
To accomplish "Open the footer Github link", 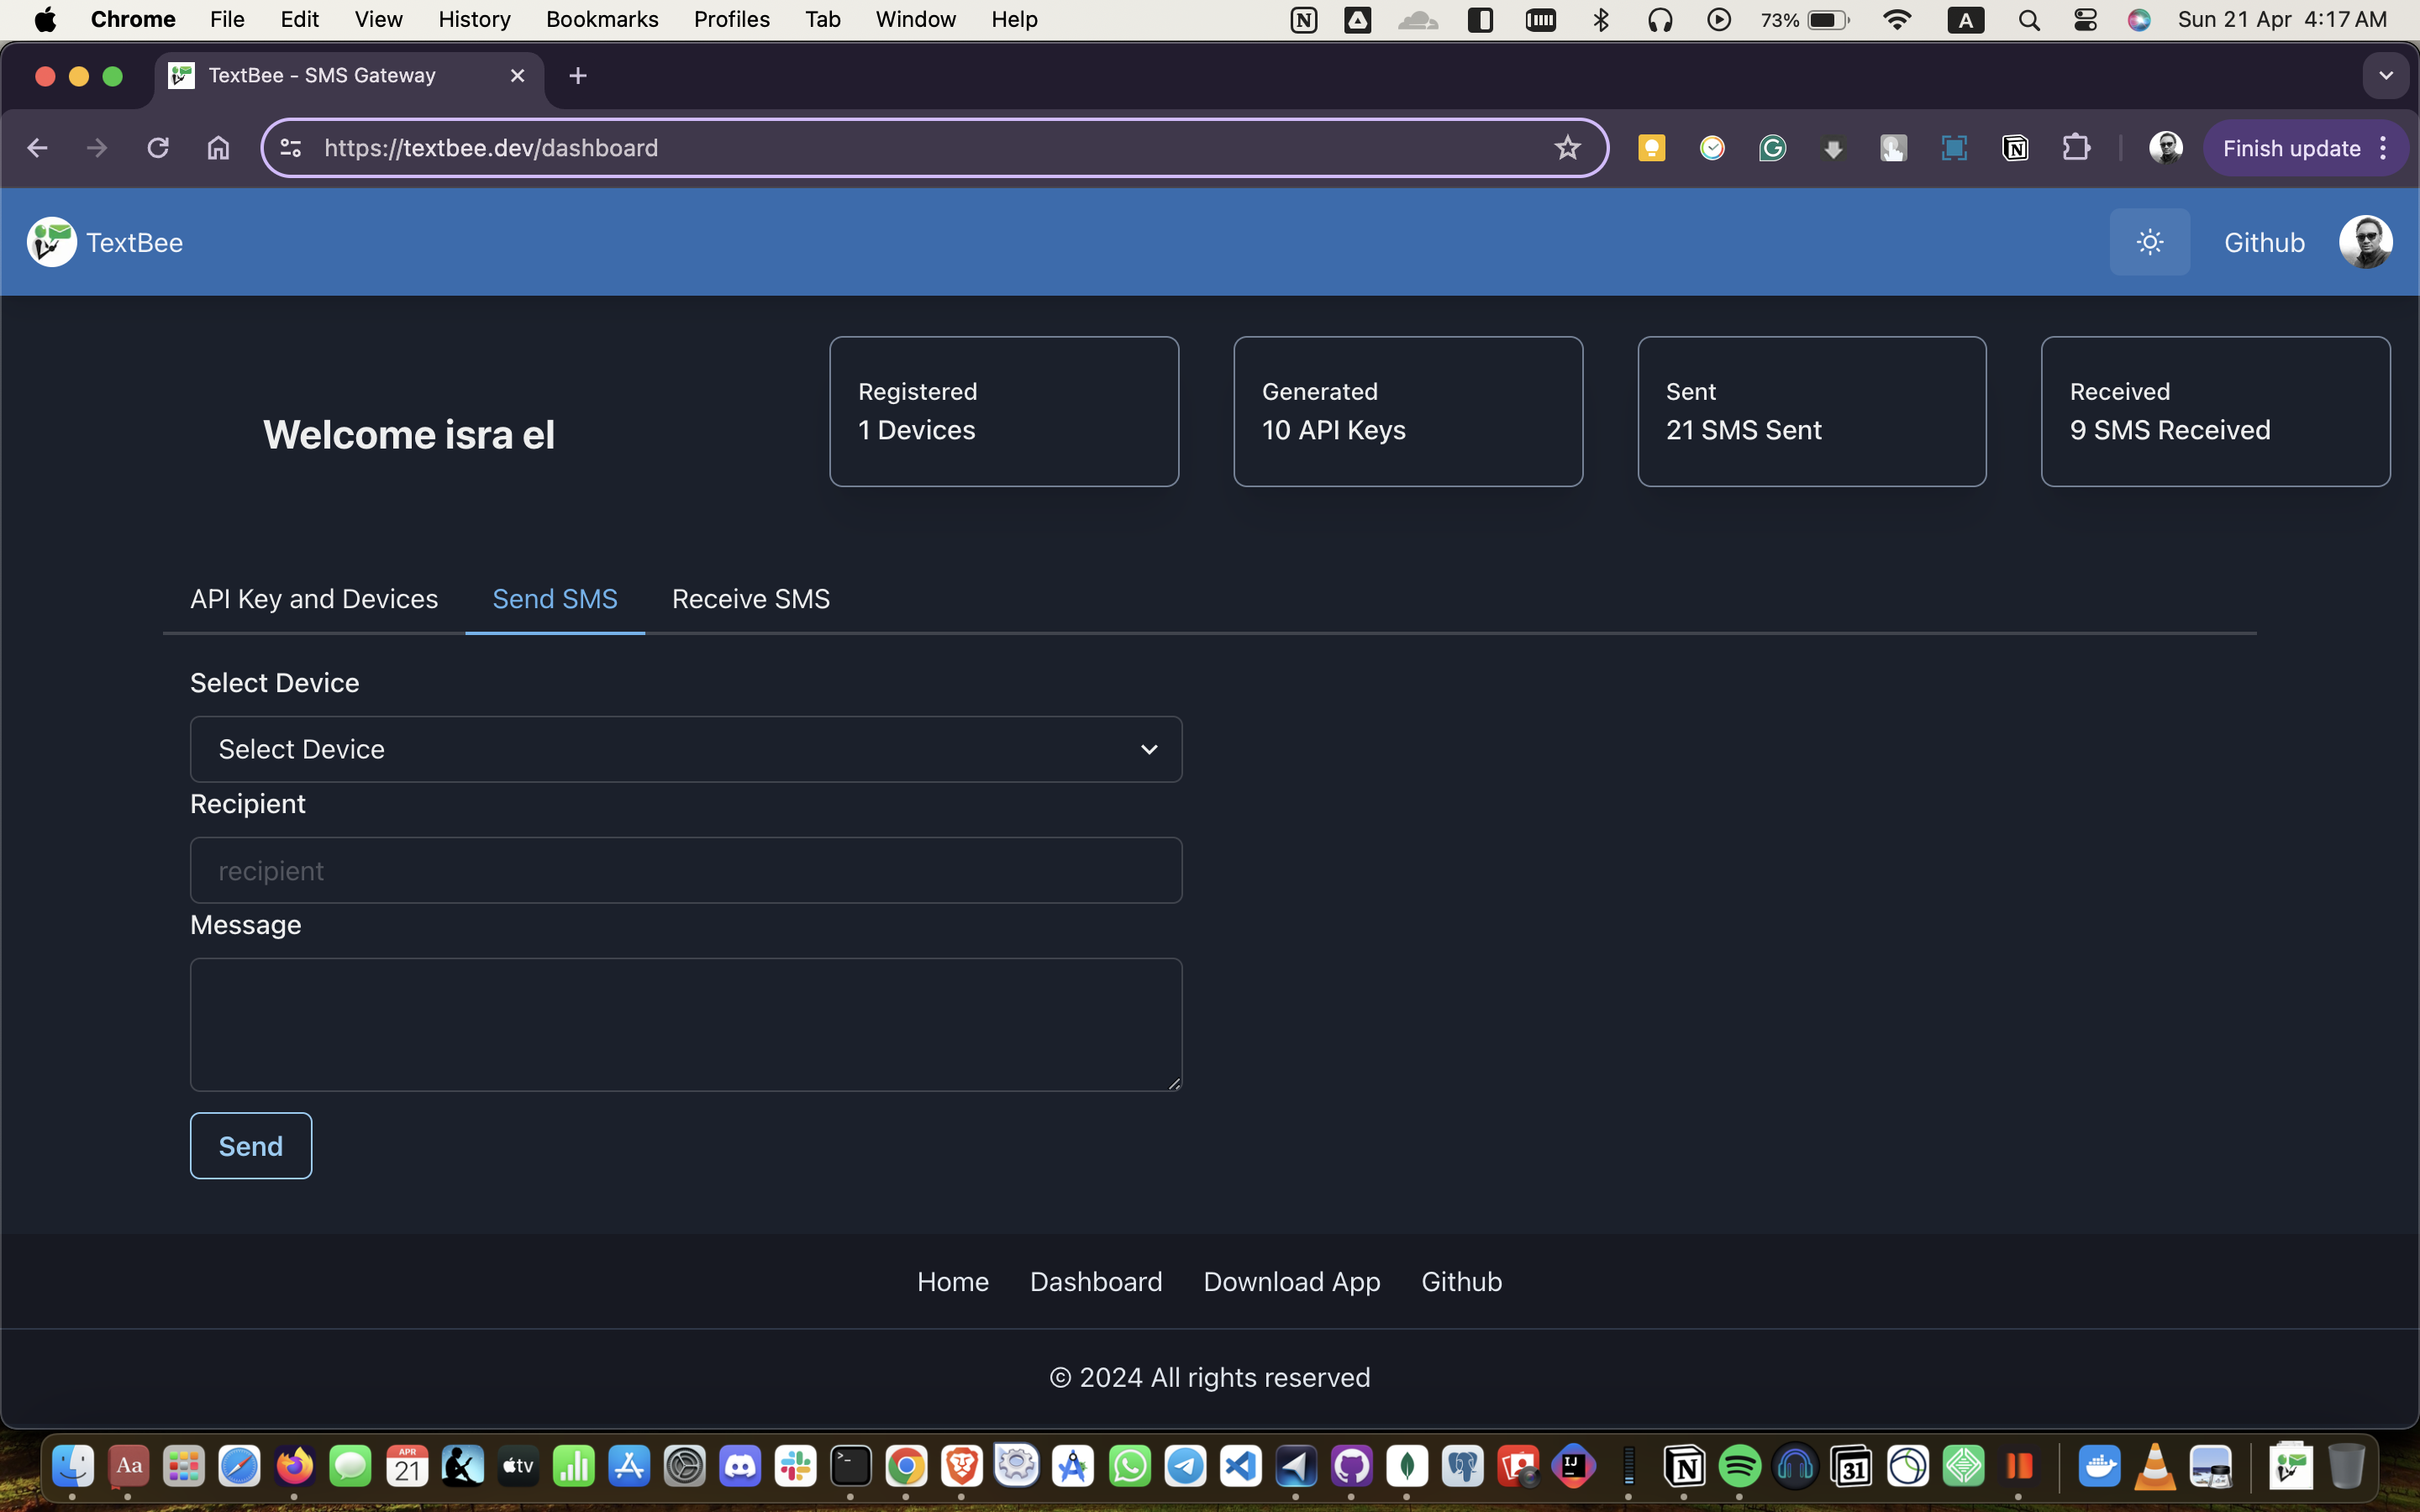I will pos(1461,1281).
